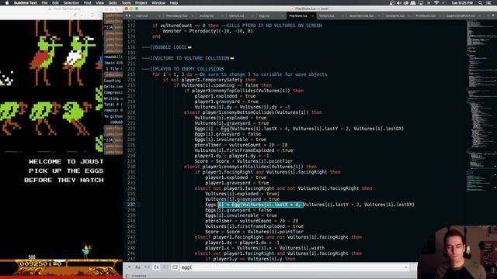Toggle wrap search in find bar
The width and height of the screenshot is (497, 279).
coord(156,267)
